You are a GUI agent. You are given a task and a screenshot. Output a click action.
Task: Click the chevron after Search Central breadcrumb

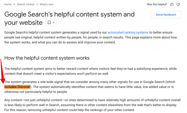(37, 4)
